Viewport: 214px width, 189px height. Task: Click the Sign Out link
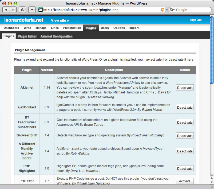coord(196,20)
